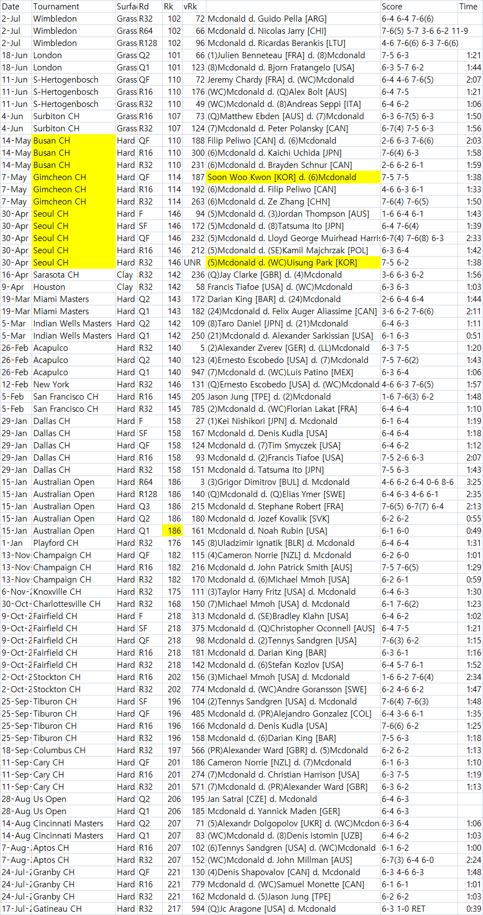This screenshot has width=483, height=915.
Task: Click 'New York' tournament cell
Action: (74, 384)
